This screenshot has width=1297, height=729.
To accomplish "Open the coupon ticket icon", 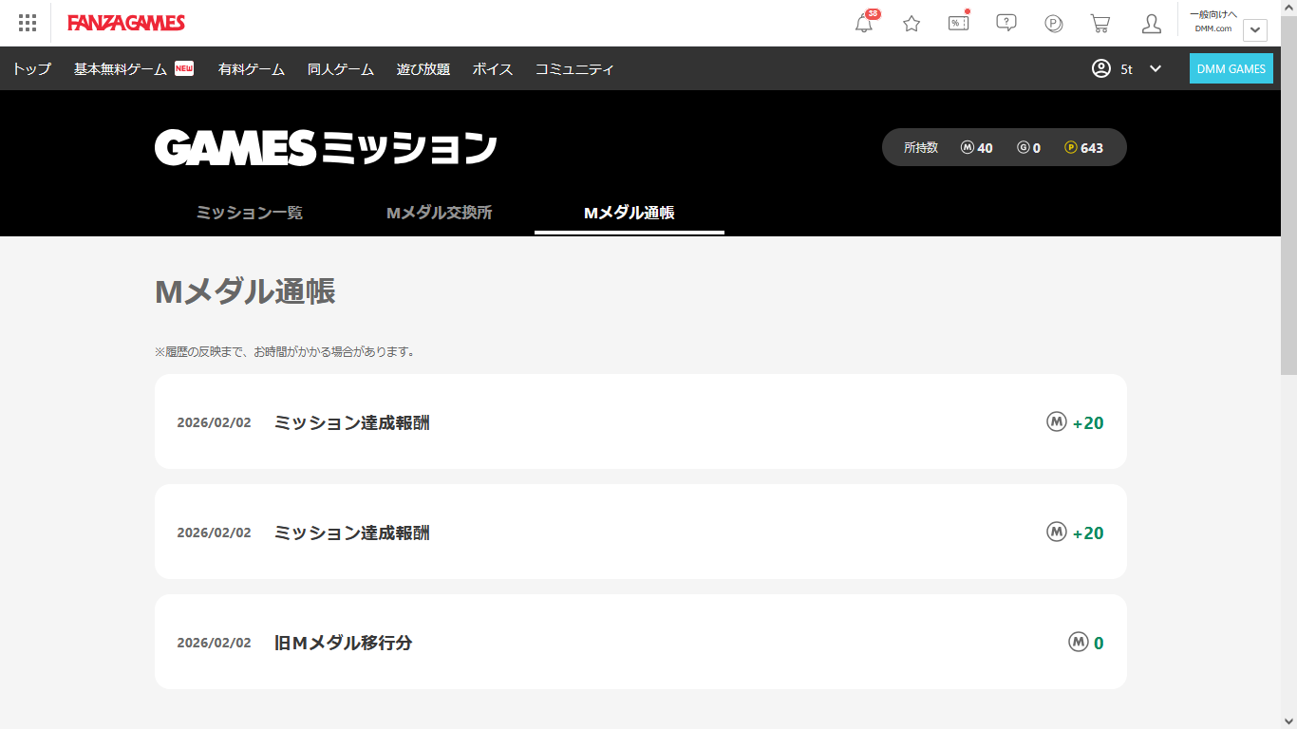I will click(959, 24).
